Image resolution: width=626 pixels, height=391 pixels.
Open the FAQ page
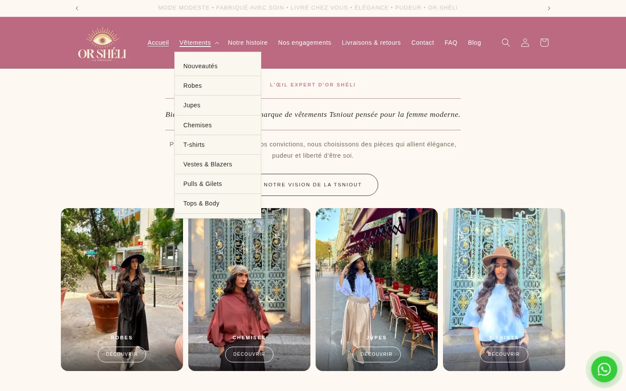click(451, 43)
